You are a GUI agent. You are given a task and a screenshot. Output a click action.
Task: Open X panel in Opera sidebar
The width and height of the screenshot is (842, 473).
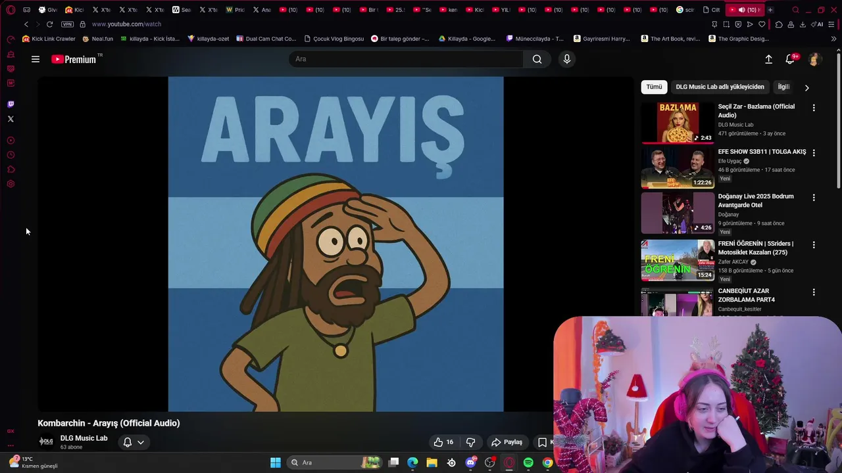(11, 119)
